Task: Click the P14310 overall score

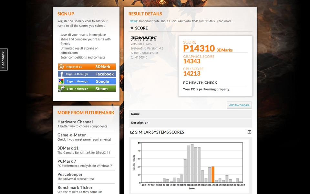Action: click(199, 48)
